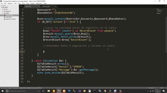The width and height of the screenshot is (167, 93).
Task: Open acciones.php in the sidebar
Action: pos(9,15)
